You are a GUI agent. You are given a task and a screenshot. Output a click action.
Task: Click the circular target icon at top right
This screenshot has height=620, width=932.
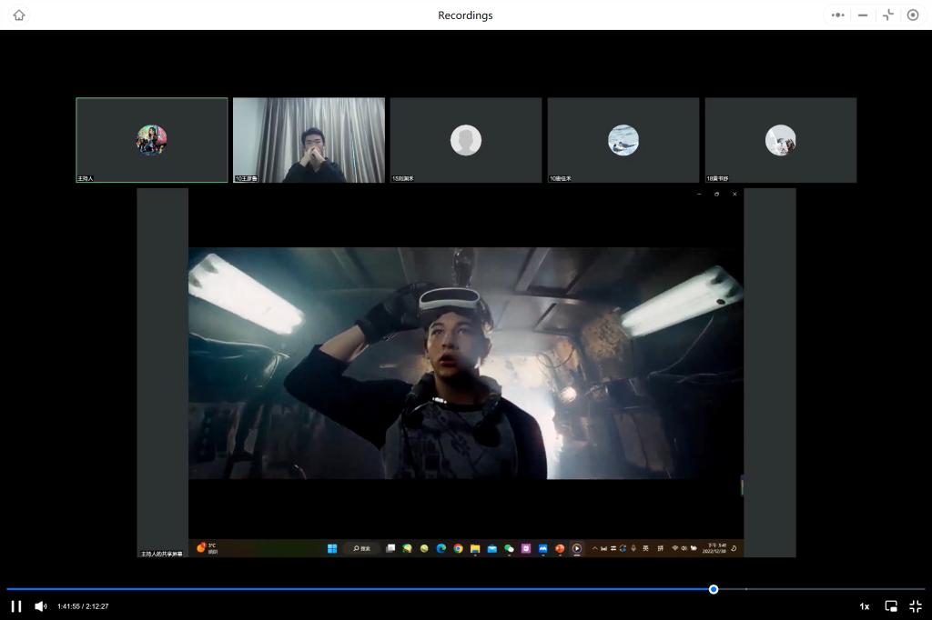(913, 15)
